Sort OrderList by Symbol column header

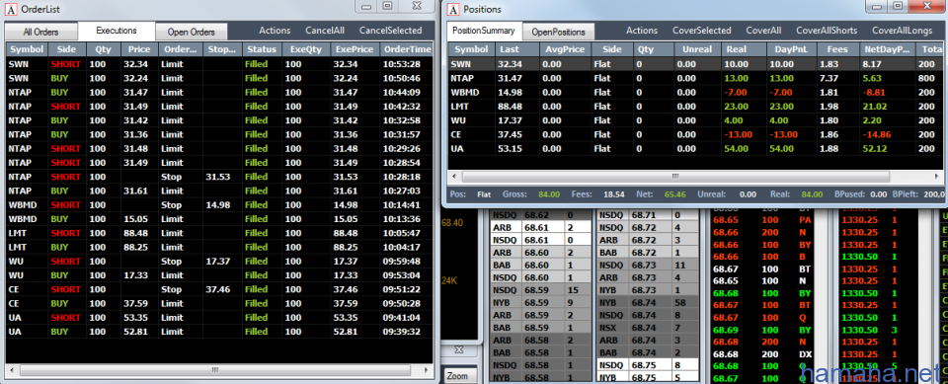pyautogui.click(x=27, y=49)
